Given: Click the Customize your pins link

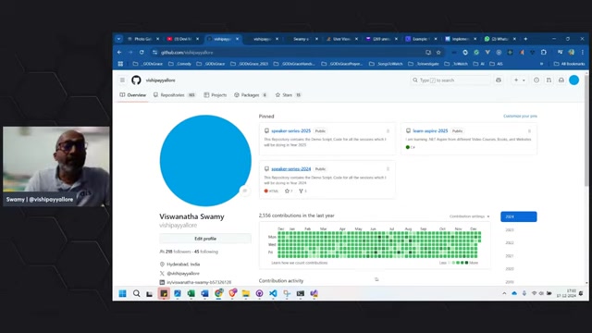Looking at the screenshot, I should click(520, 116).
